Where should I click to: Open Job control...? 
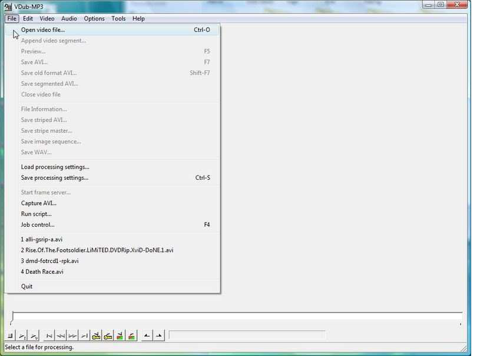coord(112,225)
